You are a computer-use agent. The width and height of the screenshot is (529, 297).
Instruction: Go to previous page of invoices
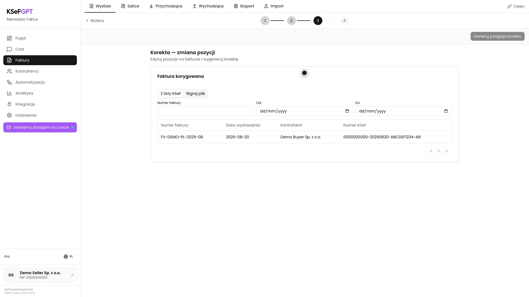point(431,151)
